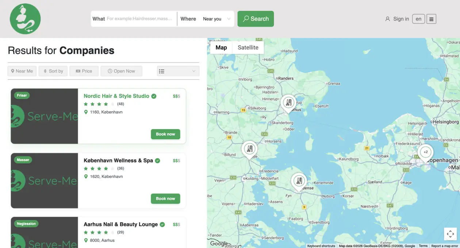460x248 pixels.
Task: Click the map Terms link
Action: click(423, 246)
